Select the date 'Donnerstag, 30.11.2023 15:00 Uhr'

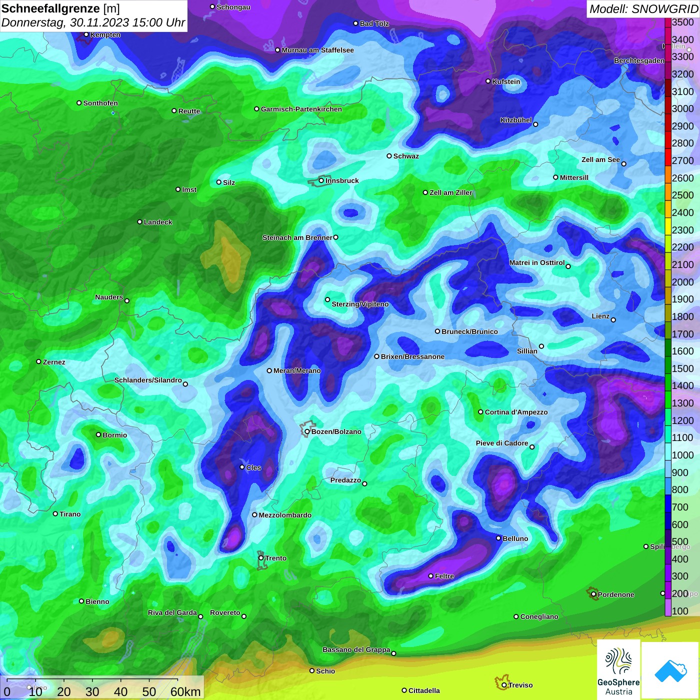[93, 22]
